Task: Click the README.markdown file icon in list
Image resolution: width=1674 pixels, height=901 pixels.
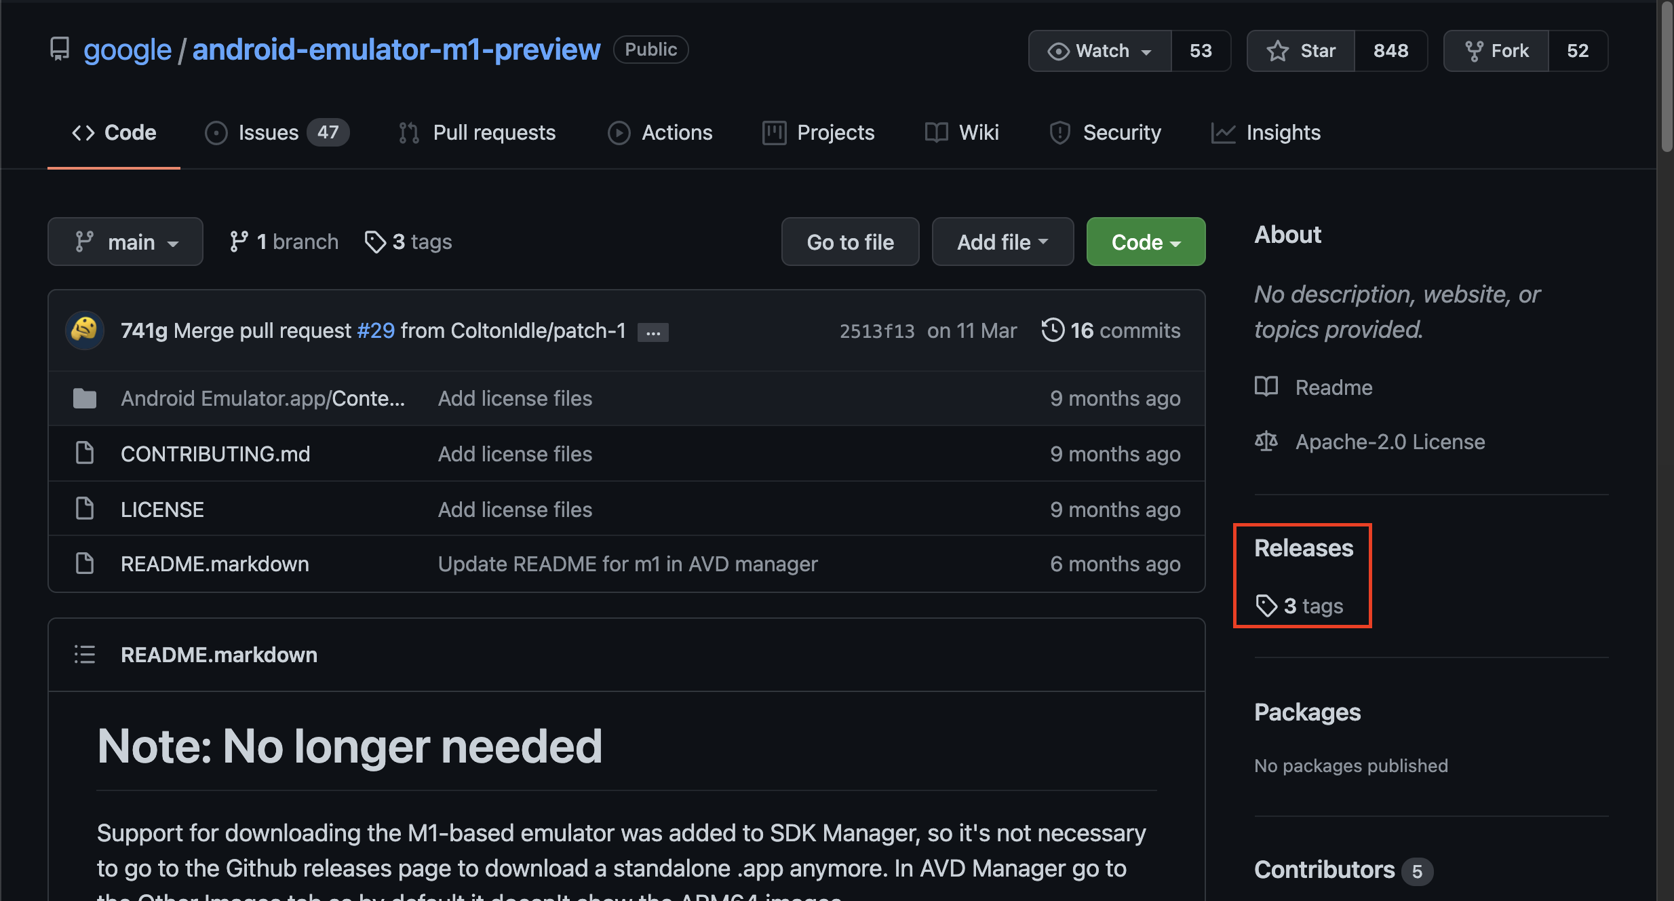Action: tap(85, 562)
